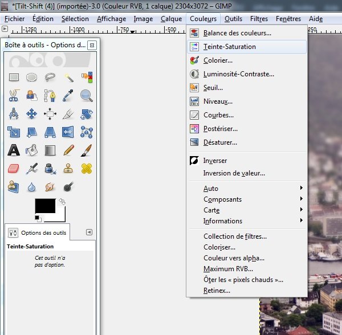Screen dimensions: 342x335
Task: Select the Heal tool bandage icon
Action: coord(86,169)
